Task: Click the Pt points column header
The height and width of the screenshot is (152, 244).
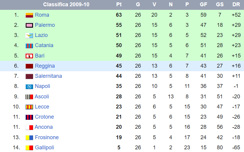Action: pyautogui.click(x=119, y=5)
